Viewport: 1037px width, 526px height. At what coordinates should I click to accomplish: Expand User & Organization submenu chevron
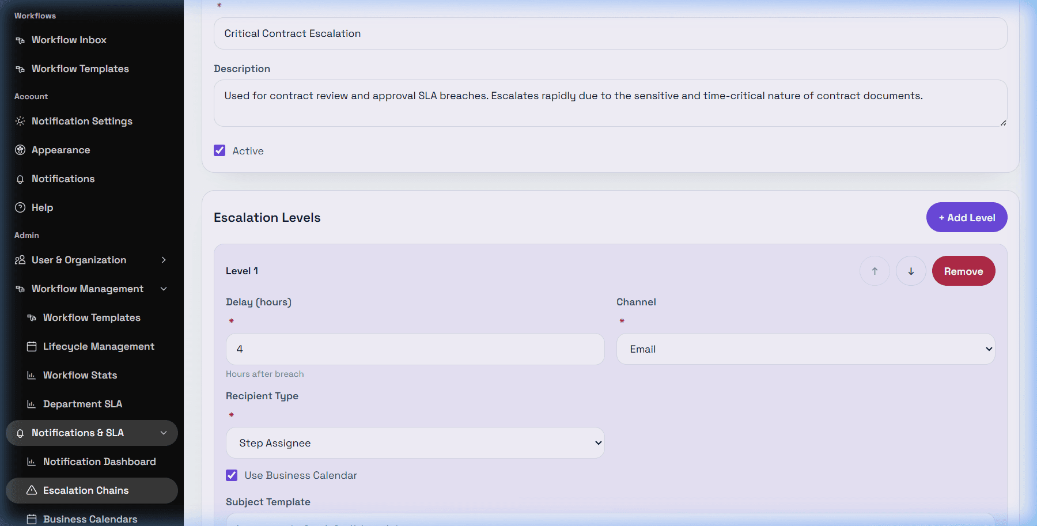point(164,260)
